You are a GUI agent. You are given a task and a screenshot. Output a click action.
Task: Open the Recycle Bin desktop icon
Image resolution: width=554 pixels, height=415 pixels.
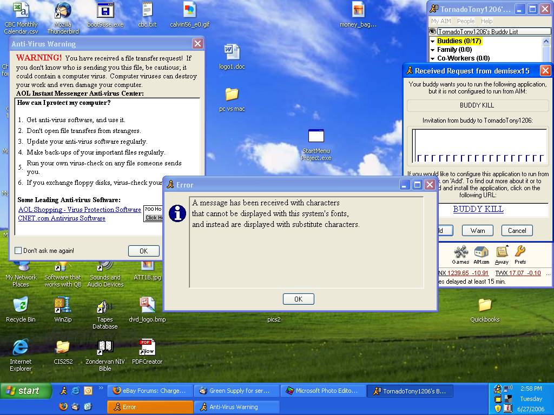(21, 305)
